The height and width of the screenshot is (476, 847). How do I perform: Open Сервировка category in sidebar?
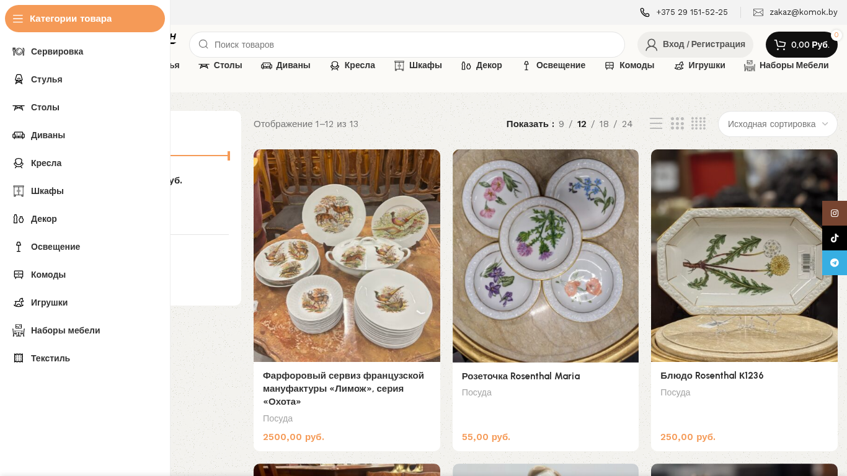coord(57,51)
